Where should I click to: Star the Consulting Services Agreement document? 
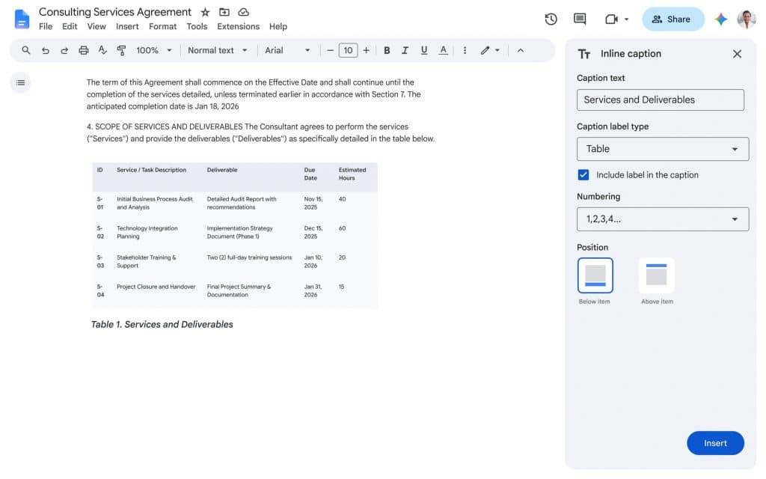tap(205, 12)
